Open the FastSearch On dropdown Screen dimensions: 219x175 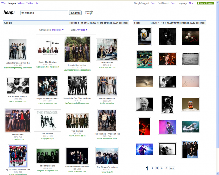coord(173,3)
